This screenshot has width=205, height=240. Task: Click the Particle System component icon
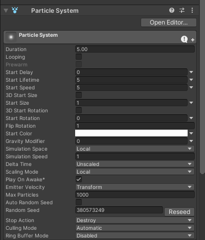point(15,10)
